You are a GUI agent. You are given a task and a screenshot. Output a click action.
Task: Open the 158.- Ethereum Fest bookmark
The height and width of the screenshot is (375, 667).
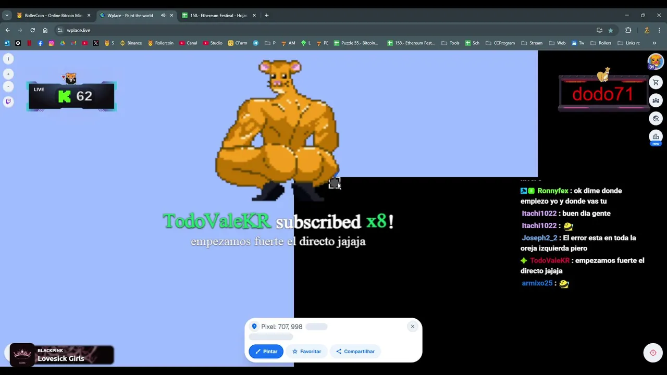[411, 43]
